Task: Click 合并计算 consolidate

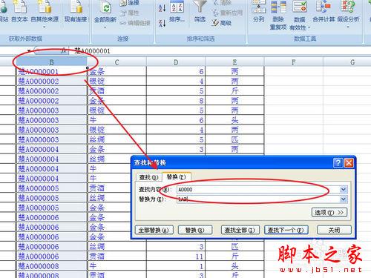Action: tap(324, 12)
